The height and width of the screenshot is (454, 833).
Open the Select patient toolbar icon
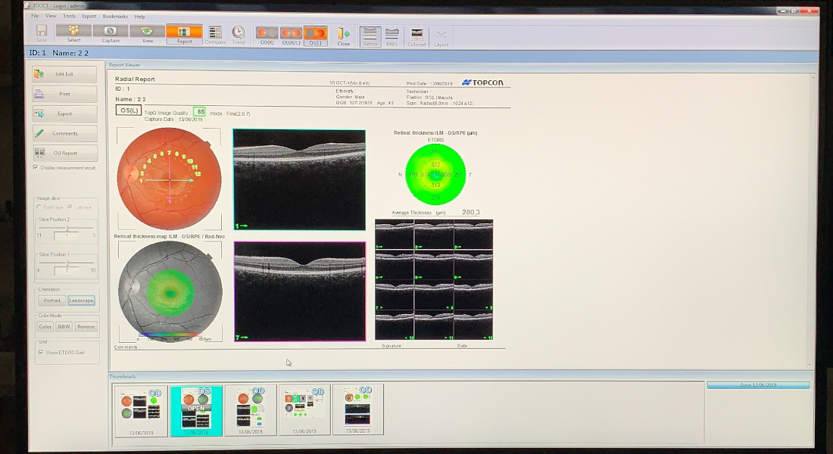(74, 33)
